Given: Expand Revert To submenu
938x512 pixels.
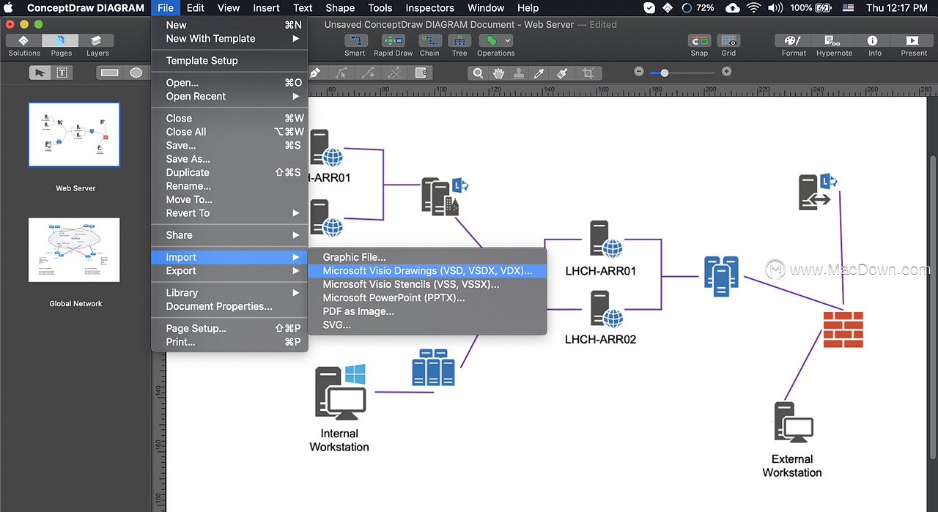Looking at the screenshot, I should 229,213.
